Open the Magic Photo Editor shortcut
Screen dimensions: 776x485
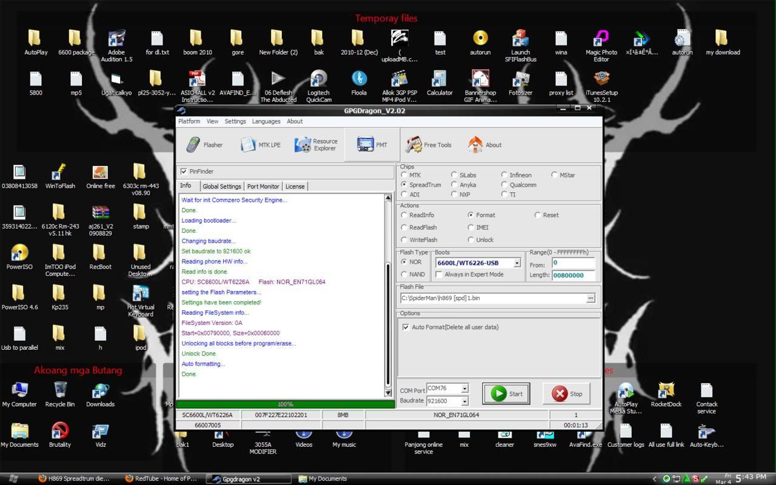[x=601, y=46]
